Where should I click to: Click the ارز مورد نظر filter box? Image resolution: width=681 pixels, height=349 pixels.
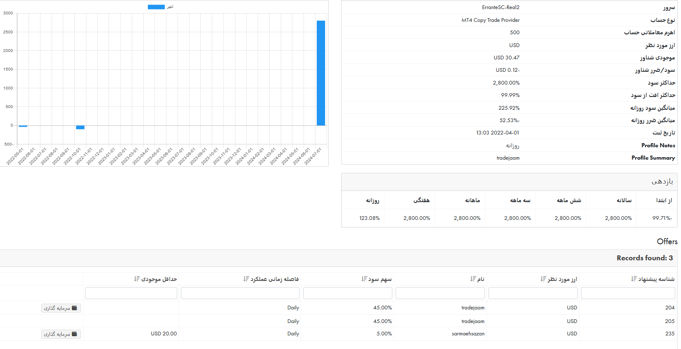(533, 293)
